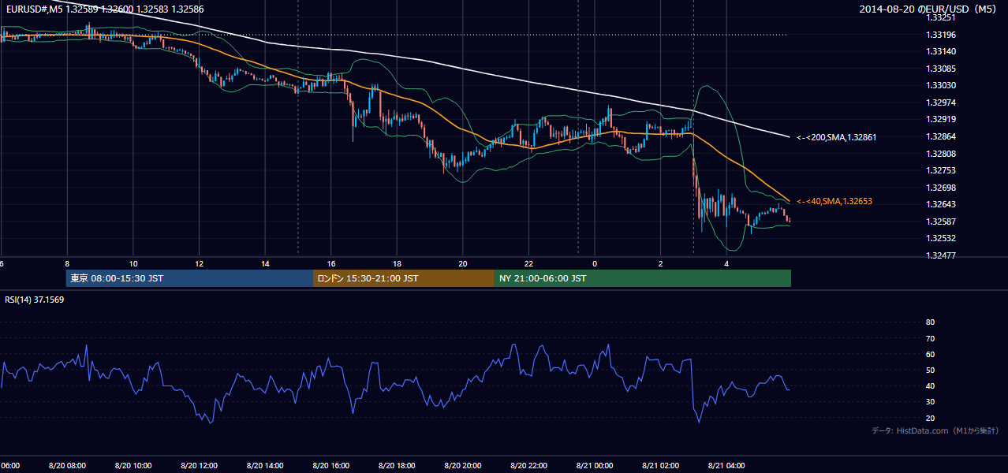Select the 東京 08:00-15:30 JST session bar
The image size is (1008, 473).
coord(190,278)
